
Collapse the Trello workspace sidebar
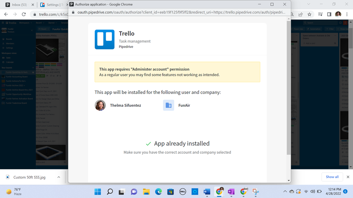(x=32, y=30)
